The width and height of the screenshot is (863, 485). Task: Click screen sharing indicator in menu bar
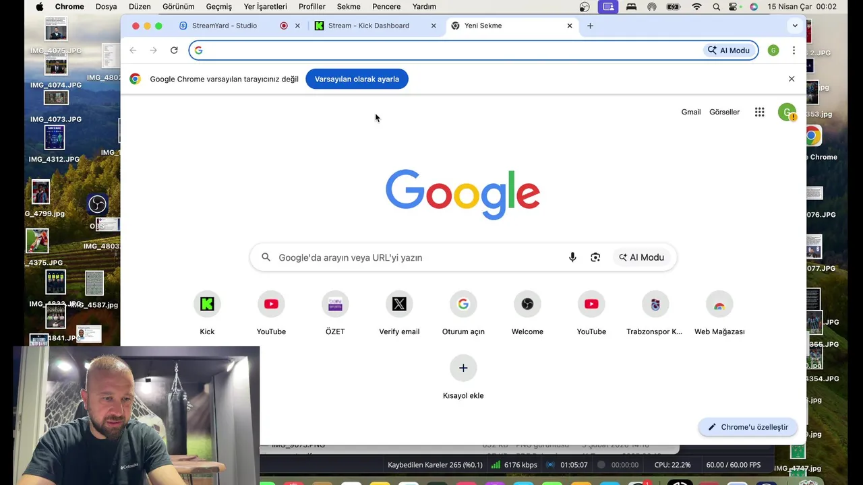coord(608,7)
